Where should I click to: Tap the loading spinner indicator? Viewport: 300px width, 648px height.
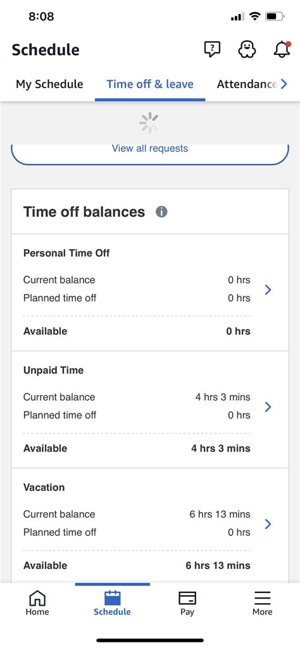pyautogui.click(x=149, y=123)
